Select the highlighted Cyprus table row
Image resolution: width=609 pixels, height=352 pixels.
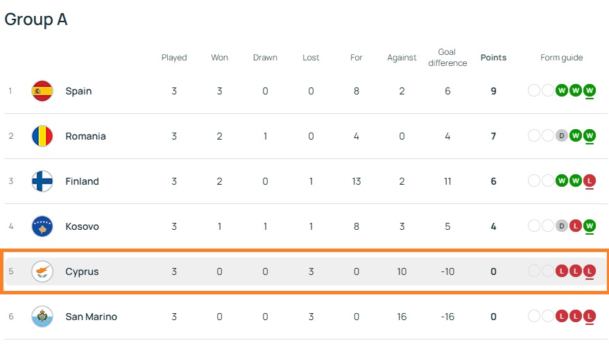305,271
